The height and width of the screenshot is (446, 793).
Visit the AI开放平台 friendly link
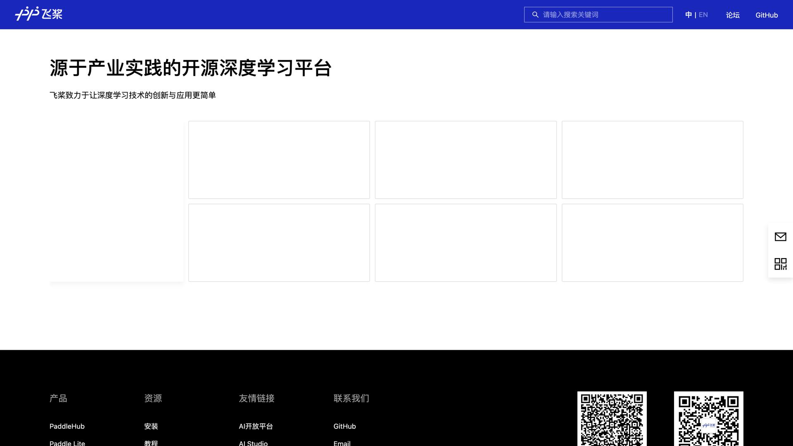click(x=256, y=426)
